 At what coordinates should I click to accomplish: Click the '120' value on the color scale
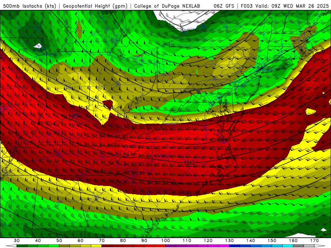point(208,241)
